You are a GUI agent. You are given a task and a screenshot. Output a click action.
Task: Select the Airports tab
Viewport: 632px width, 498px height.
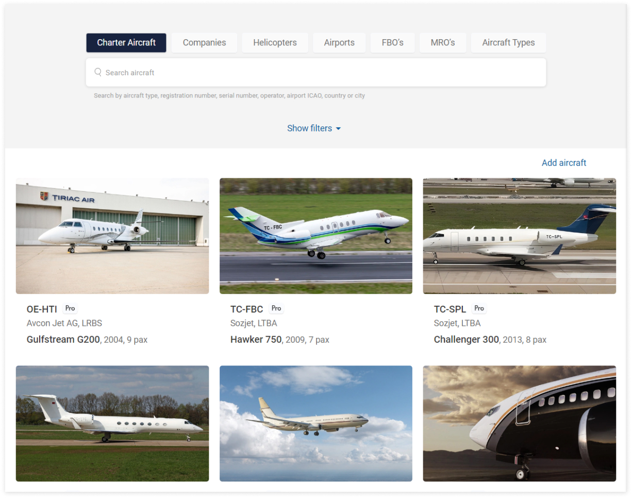coord(339,43)
